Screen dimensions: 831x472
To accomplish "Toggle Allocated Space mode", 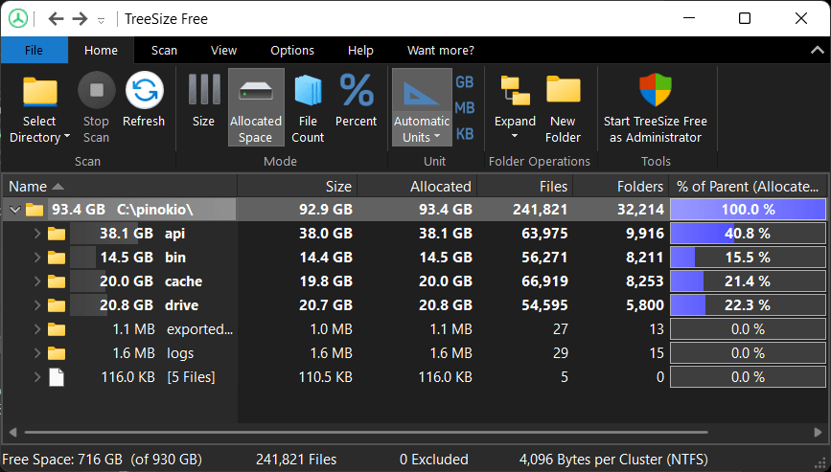I will (256, 91).
